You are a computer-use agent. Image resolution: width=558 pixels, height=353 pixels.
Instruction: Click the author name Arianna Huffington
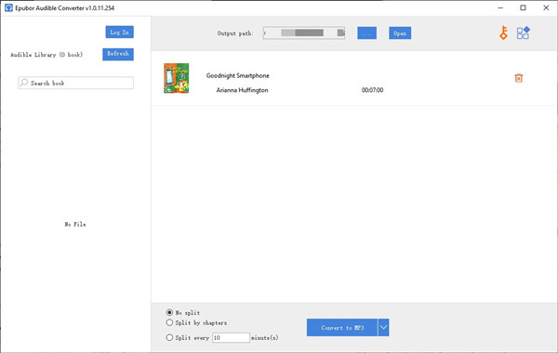243,90
